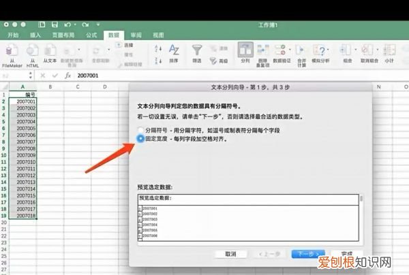Click the undo arrow icon
The width and height of the screenshot is (409, 275).
click(x=67, y=25)
